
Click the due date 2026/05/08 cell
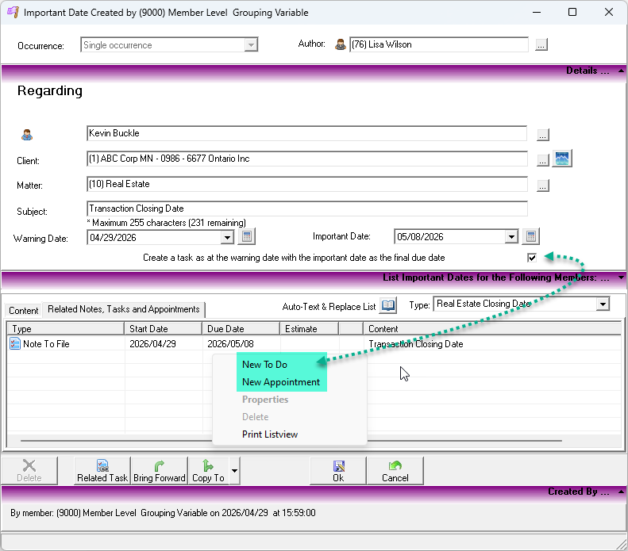pos(230,344)
